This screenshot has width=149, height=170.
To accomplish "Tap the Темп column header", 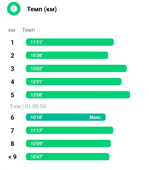I will click(x=28, y=30).
